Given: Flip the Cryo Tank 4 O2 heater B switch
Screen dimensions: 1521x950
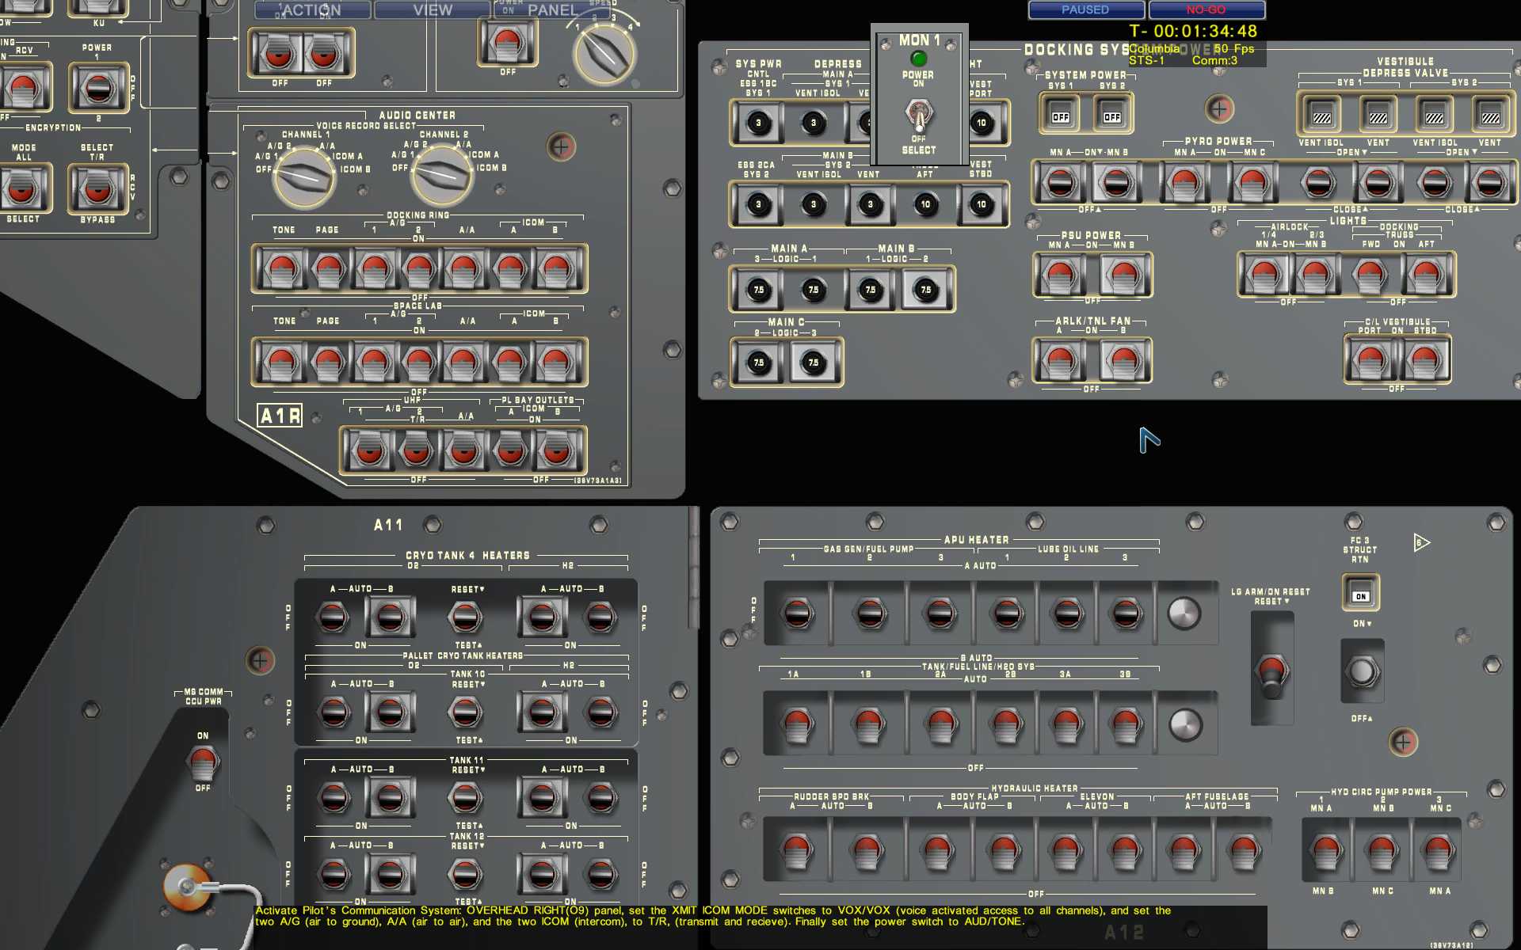Looking at the screenshot, I should tap(389, 617).
